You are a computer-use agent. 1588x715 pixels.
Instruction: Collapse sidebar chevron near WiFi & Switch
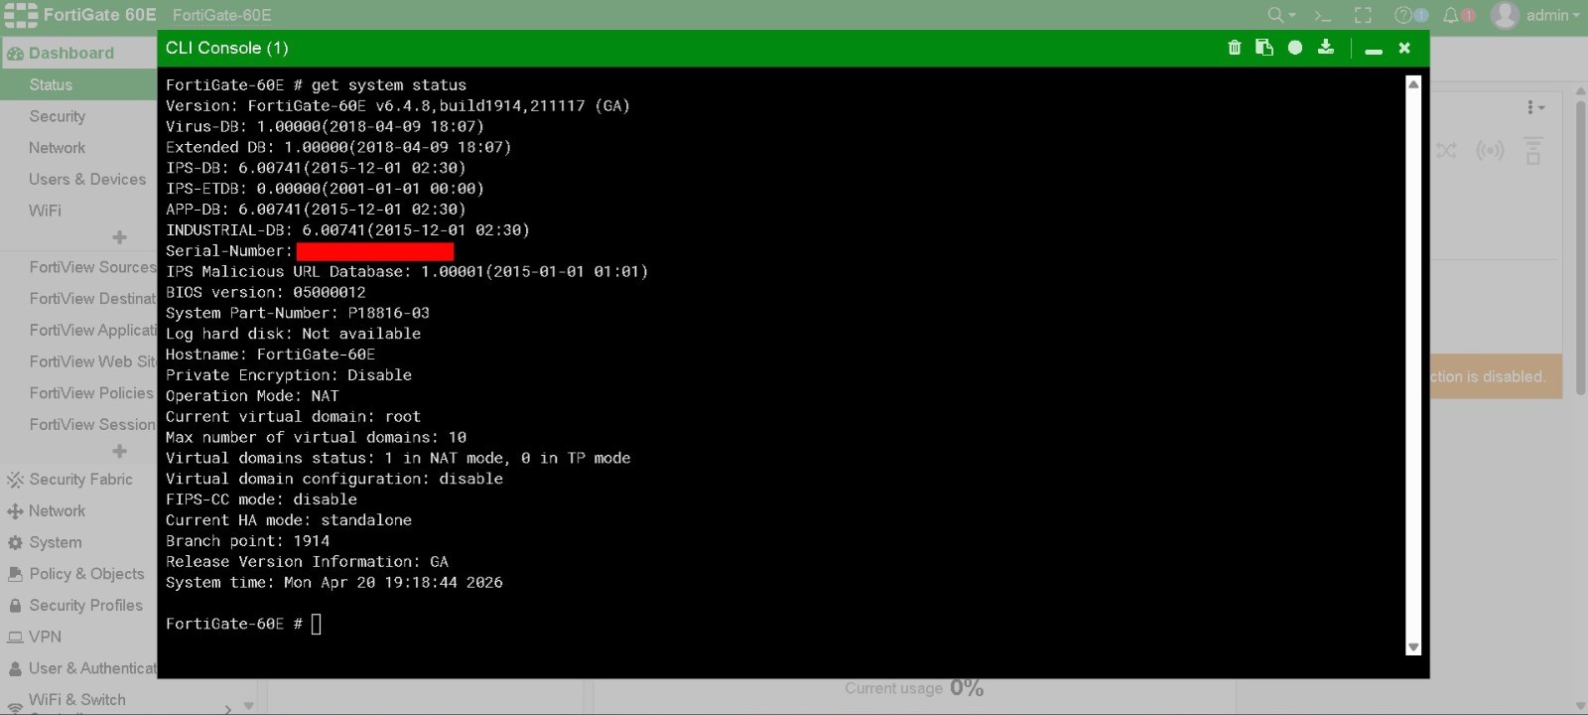(228, 708)
